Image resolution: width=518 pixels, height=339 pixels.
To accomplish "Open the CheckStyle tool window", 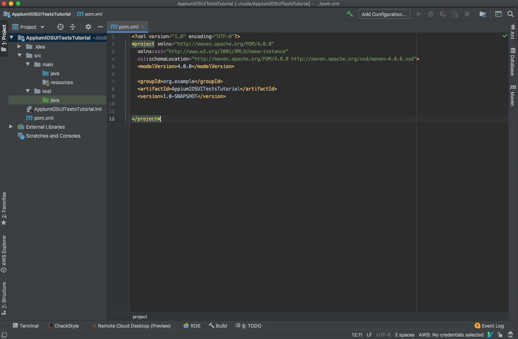I will coord(63,326).
